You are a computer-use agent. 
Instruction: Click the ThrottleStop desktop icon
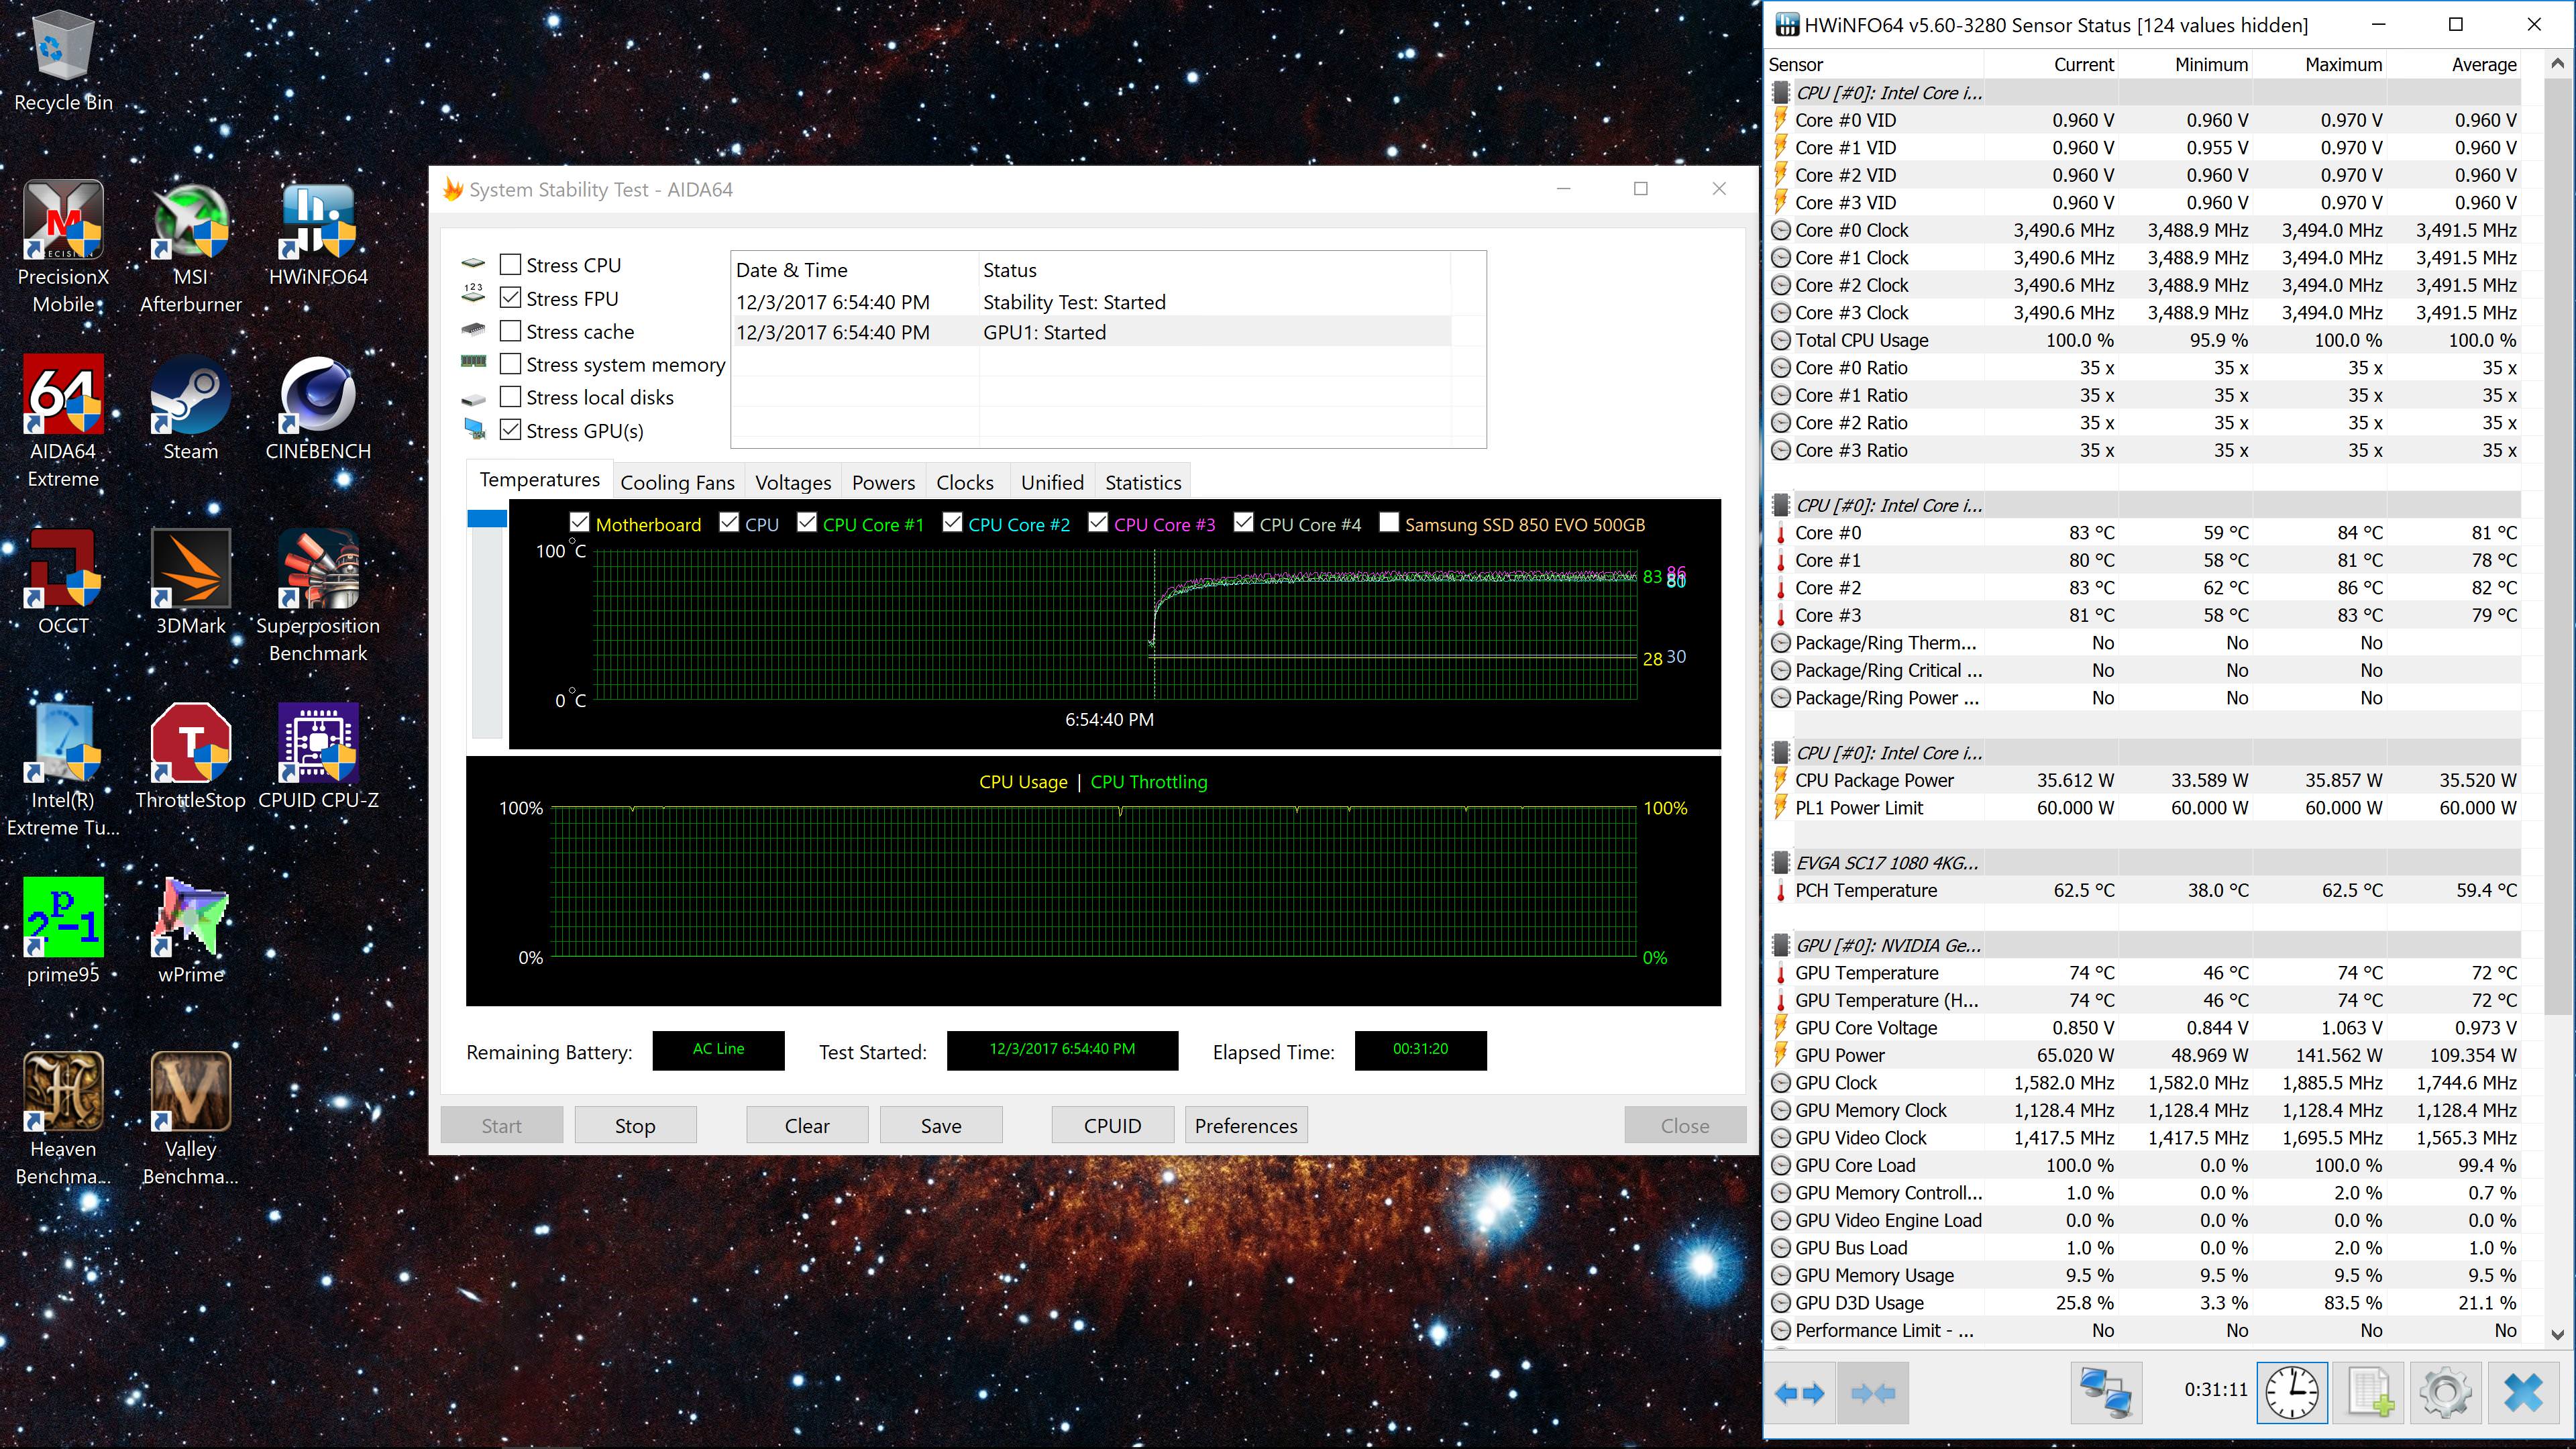(190, 756)
